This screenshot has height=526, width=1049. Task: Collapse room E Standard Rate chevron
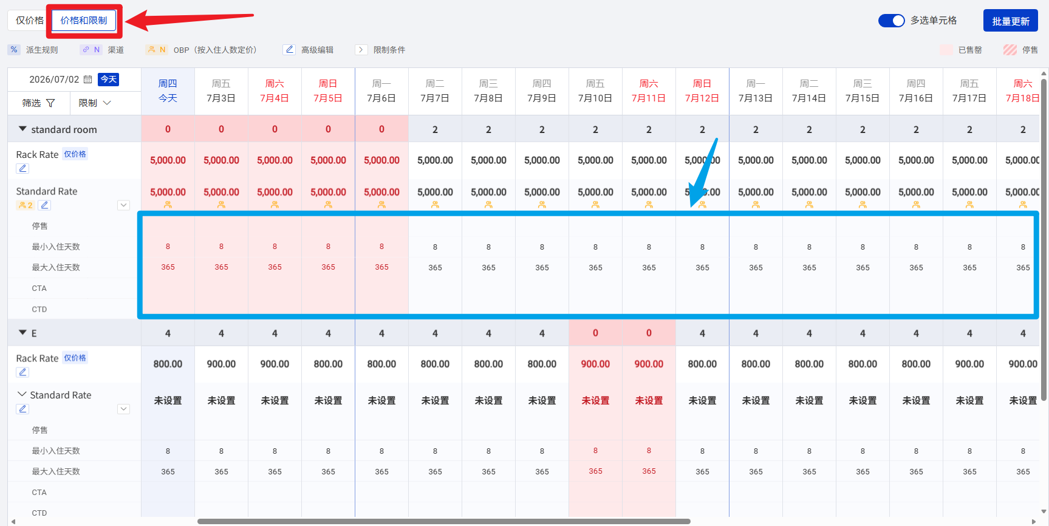click(22, 394)
